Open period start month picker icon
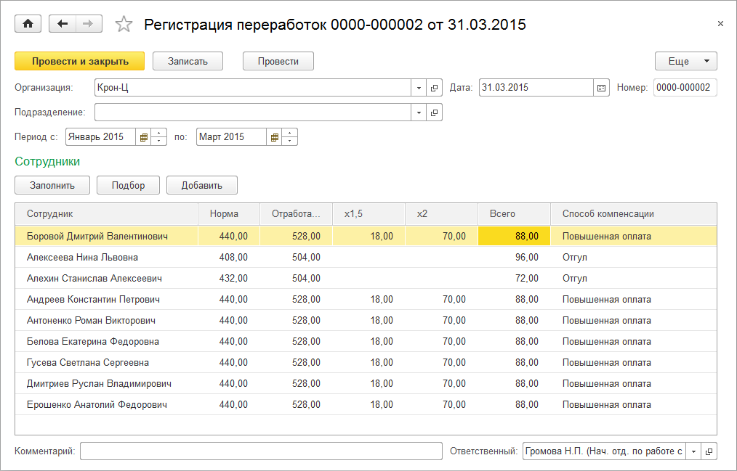737x471 pixels. tap(144, 137)
